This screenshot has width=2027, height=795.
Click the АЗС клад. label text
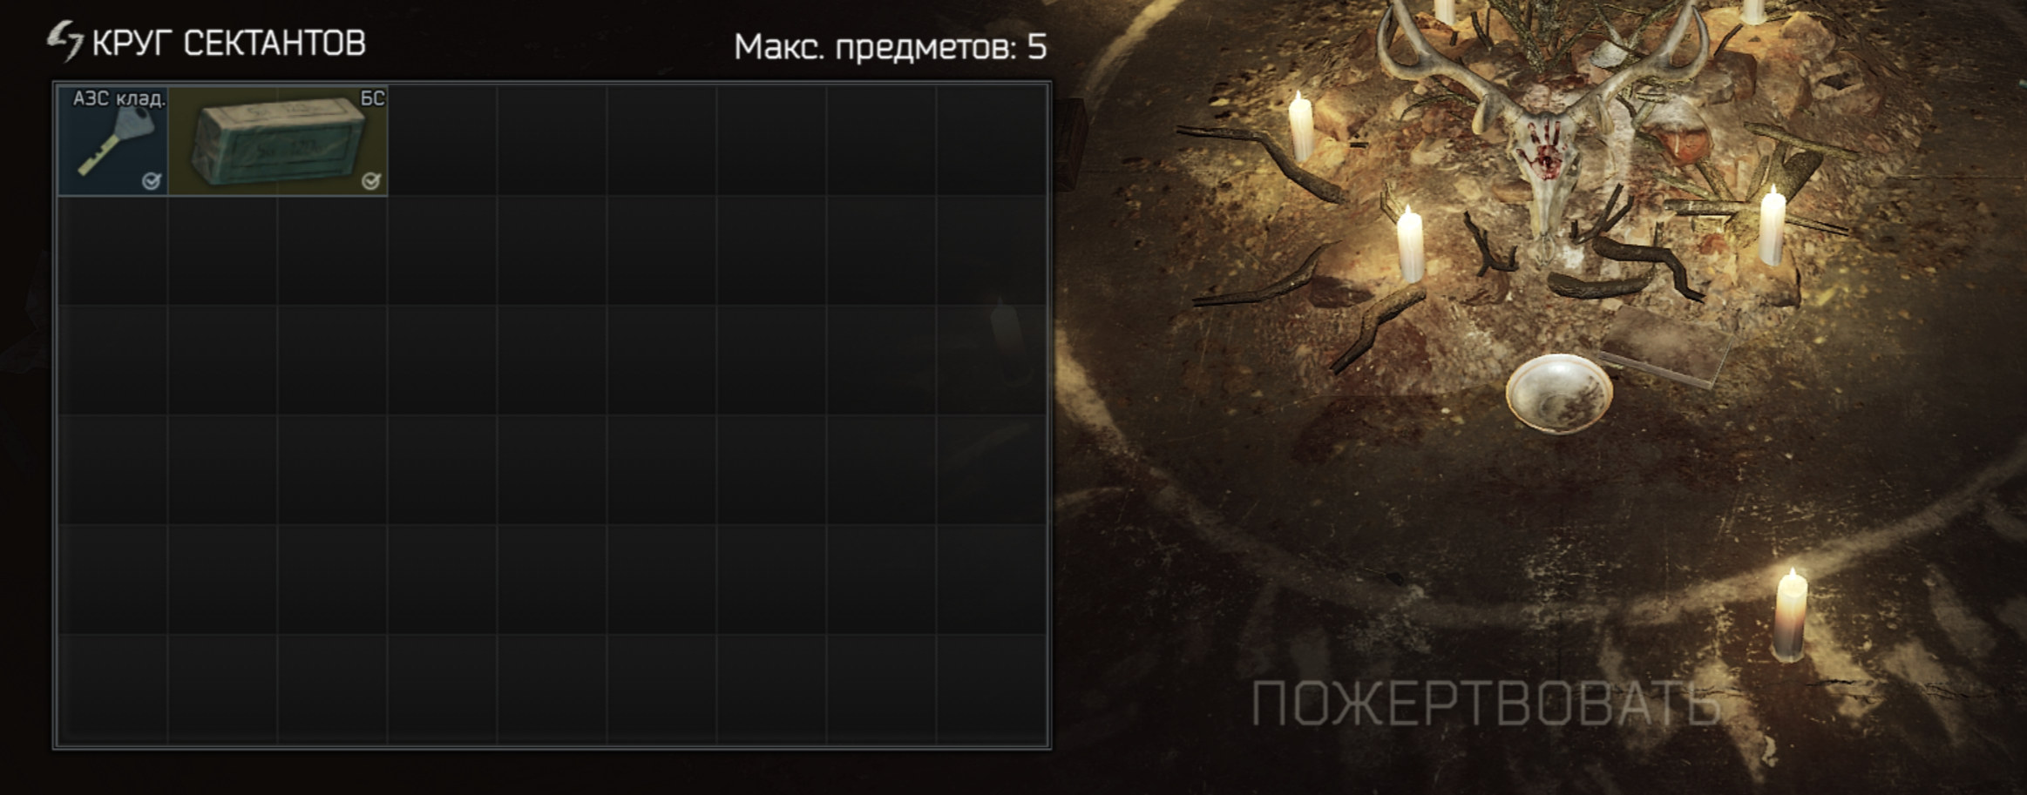click(x=119, y=98)
